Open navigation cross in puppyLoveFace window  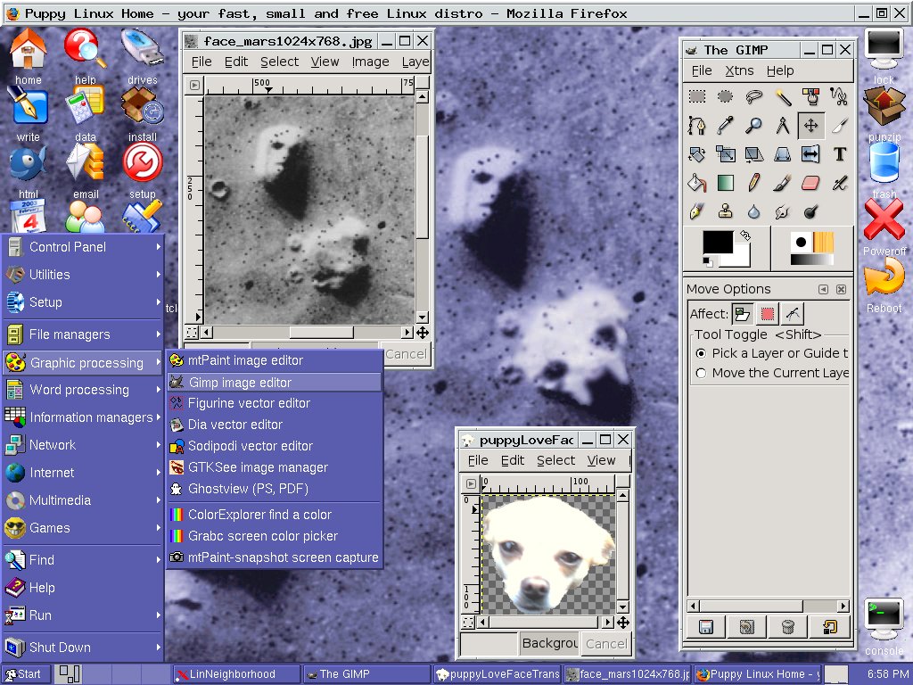[623, 623]
